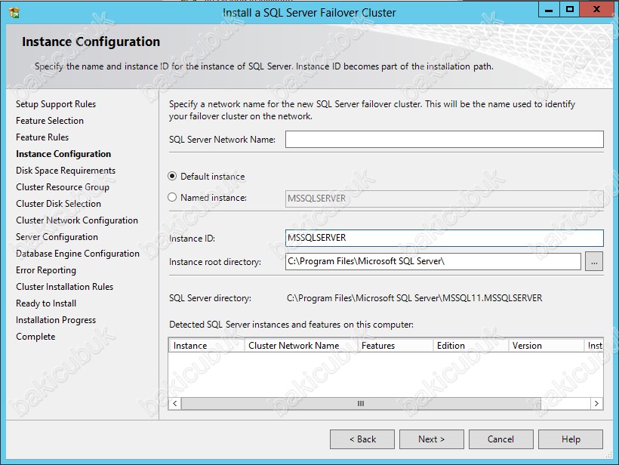619x465 pixels.
Task: Click the Instance ID field
Action: click(444, 238)
